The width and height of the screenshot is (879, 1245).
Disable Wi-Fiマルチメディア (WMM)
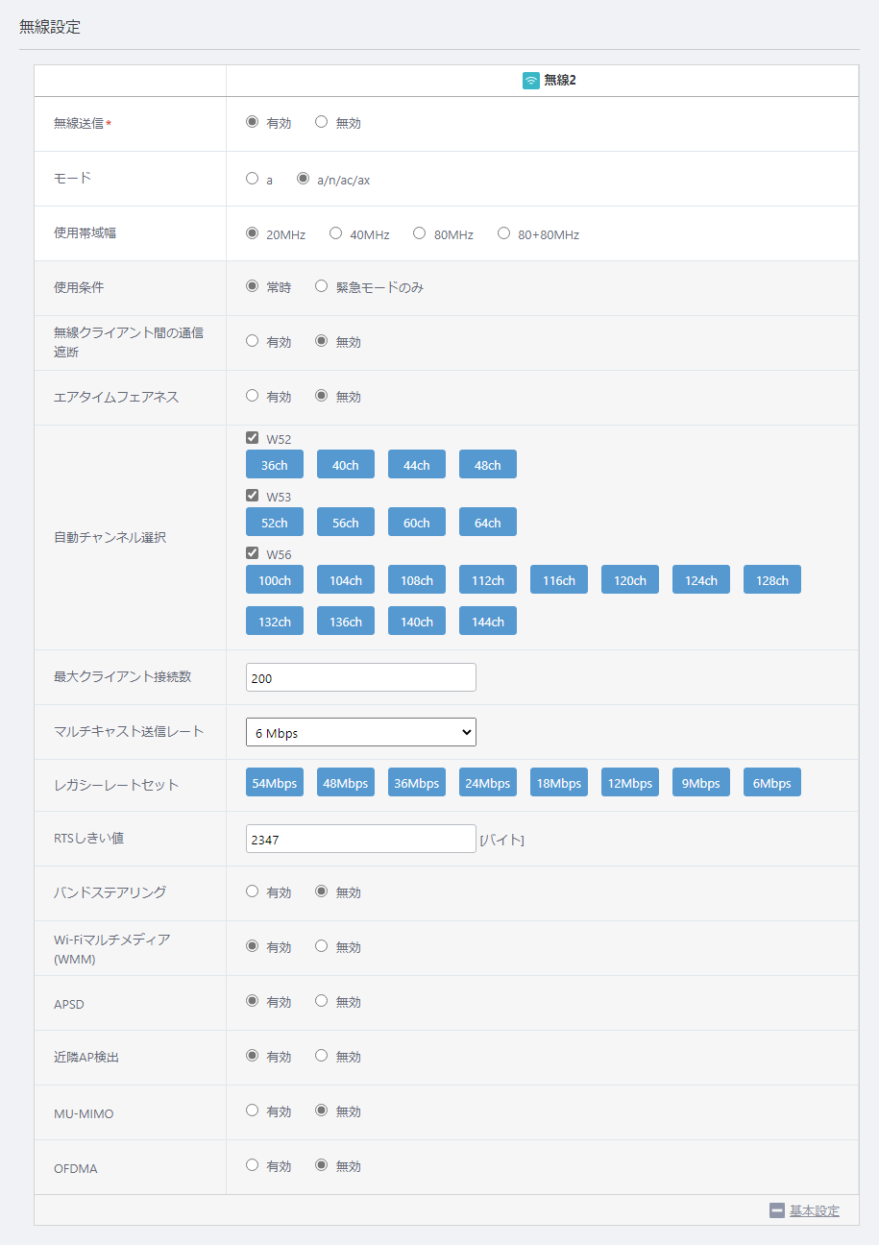point(322,946)
